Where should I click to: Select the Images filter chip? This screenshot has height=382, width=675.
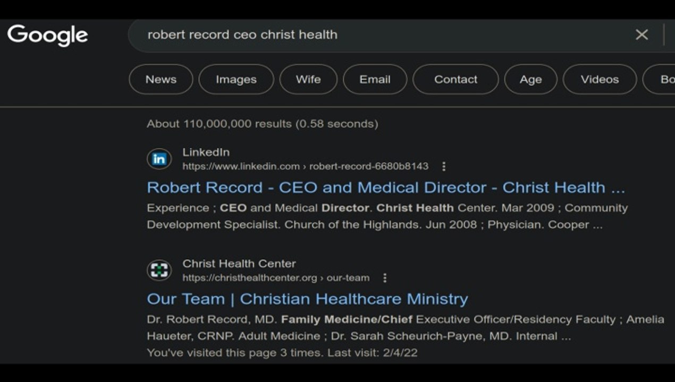(236, 79)
